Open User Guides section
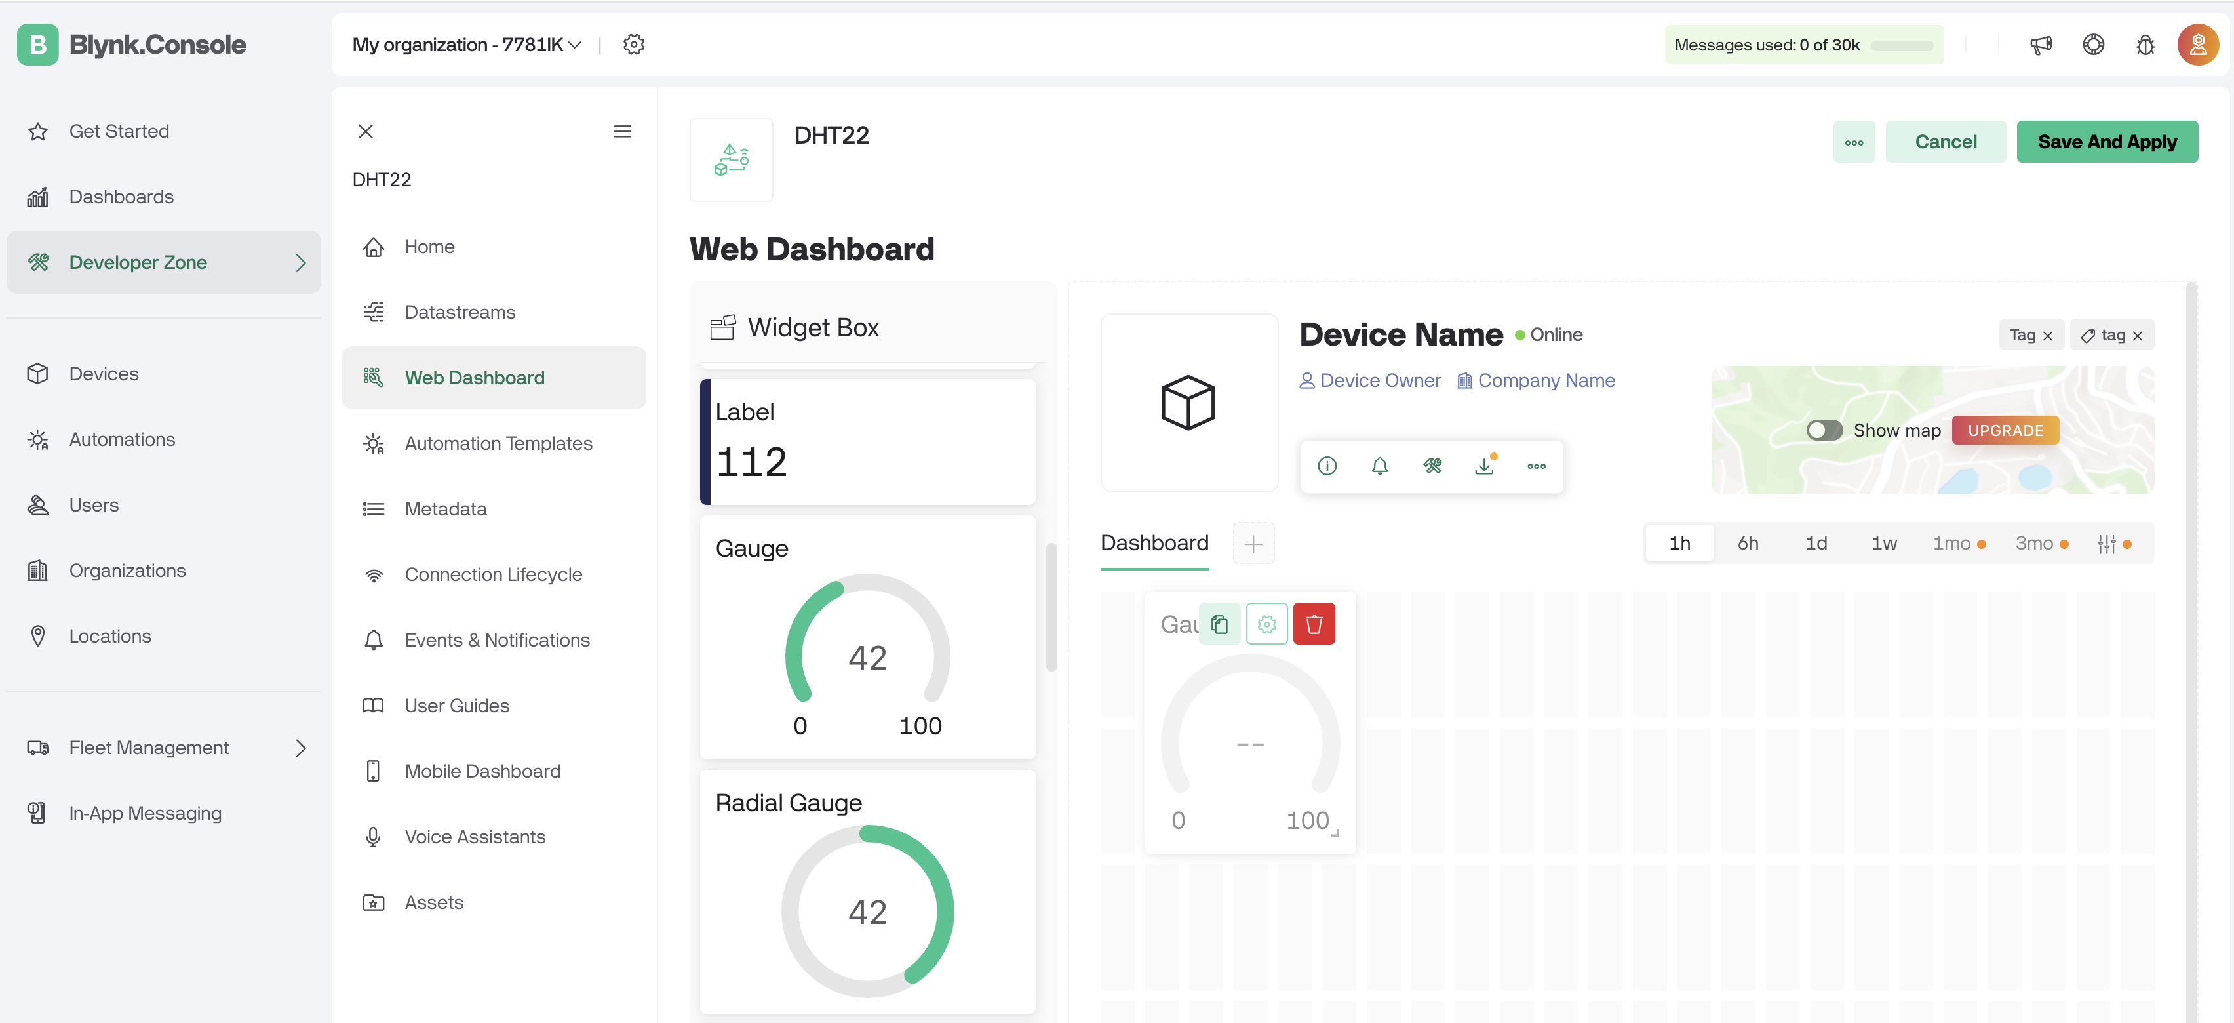 [494, 706]
